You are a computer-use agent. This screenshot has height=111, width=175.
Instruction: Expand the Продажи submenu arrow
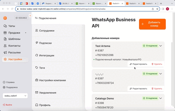[x=26, y=33]
